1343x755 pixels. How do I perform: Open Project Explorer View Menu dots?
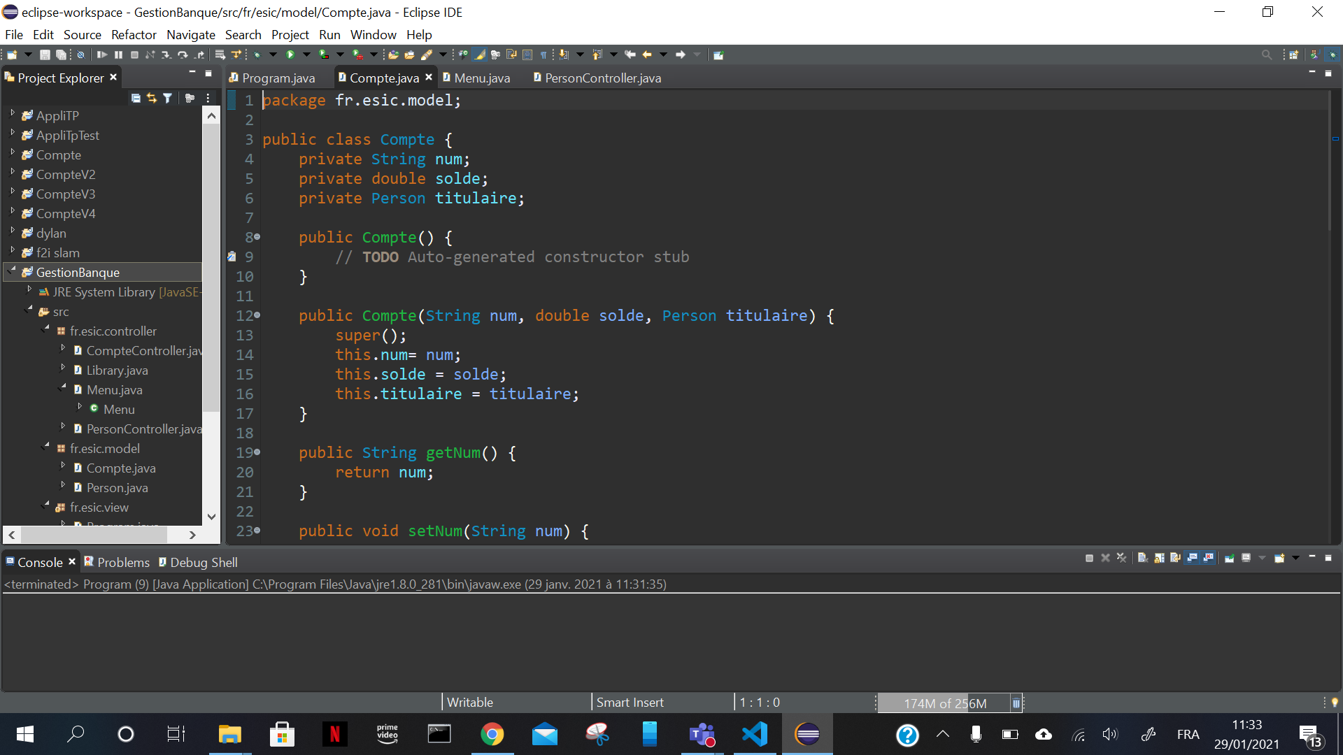click(208, 98)
